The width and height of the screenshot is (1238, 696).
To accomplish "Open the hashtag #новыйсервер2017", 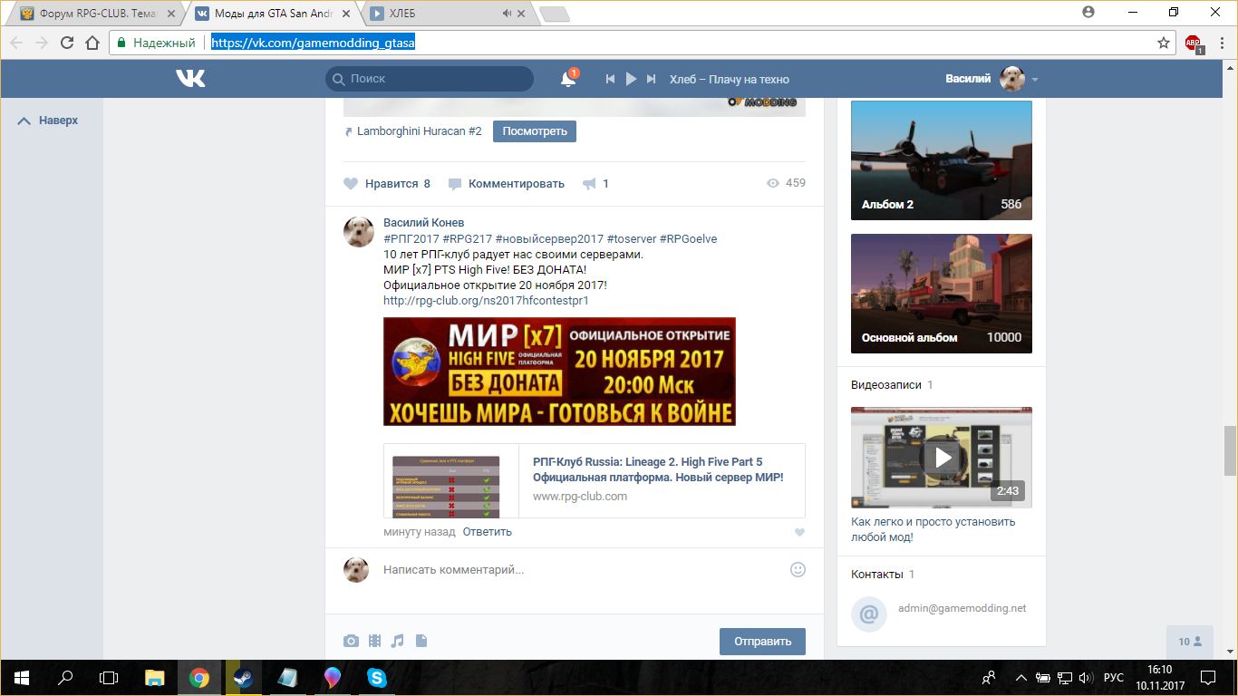I will tap(549, 238).
